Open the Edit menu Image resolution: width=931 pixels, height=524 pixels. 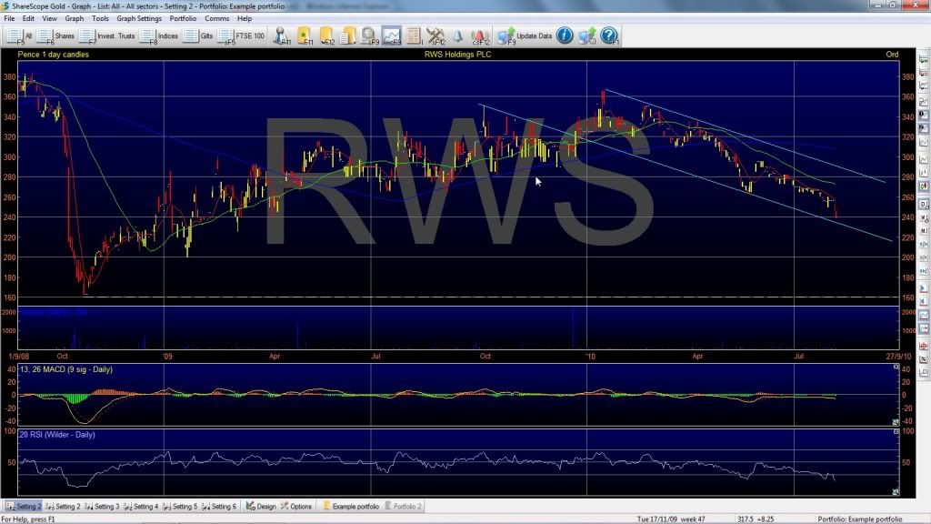click(28, 18)
